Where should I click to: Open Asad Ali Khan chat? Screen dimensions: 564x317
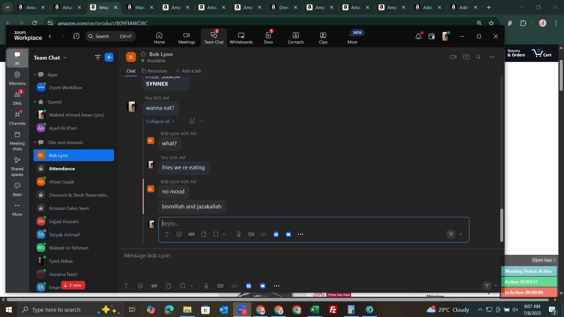[x=74, y=128]
